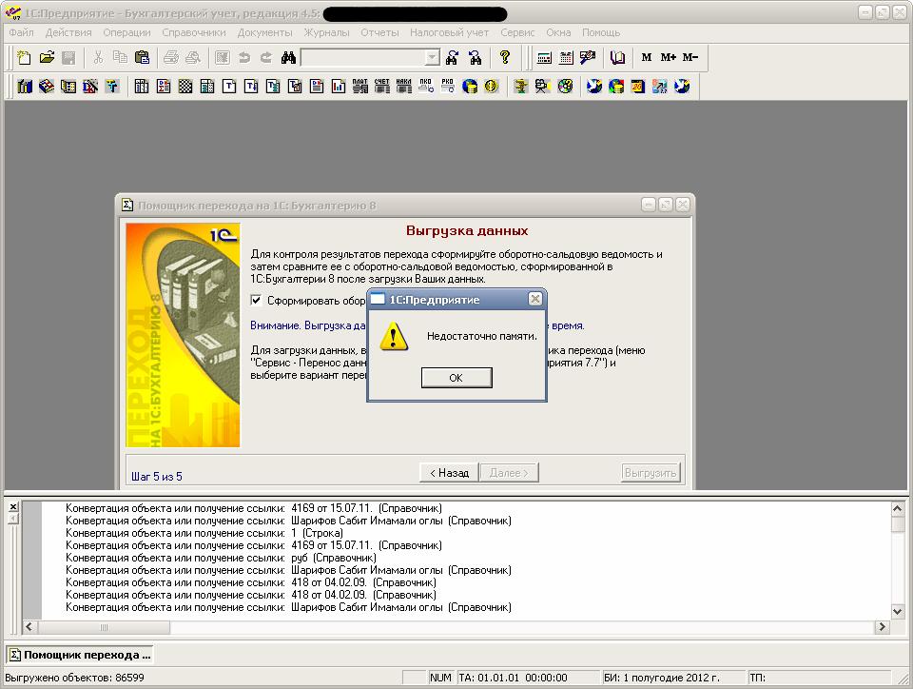The width and height of the screenshot is (913, 689).
Task: Click the Paste clipboard toolbar icon
Action: [142, 57]
